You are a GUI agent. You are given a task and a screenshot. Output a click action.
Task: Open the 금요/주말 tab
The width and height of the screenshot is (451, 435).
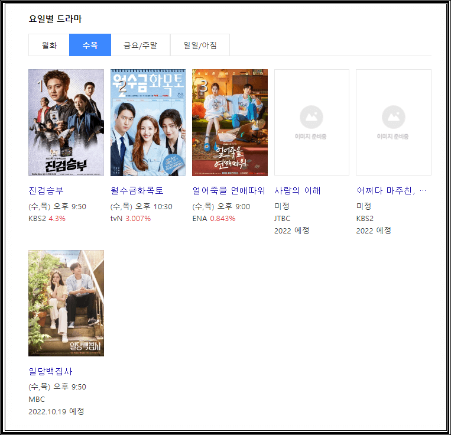coord(140,45)
